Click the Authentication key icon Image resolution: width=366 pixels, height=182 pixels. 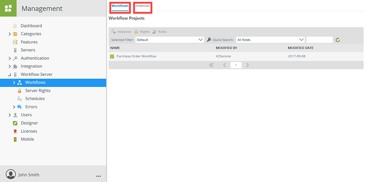15,58
